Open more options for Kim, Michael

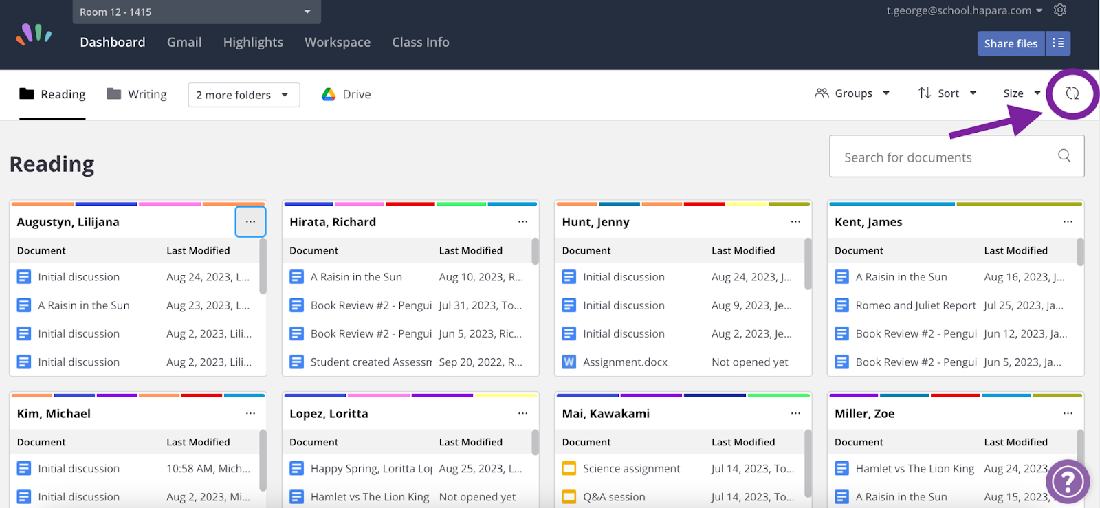point(250,413)
